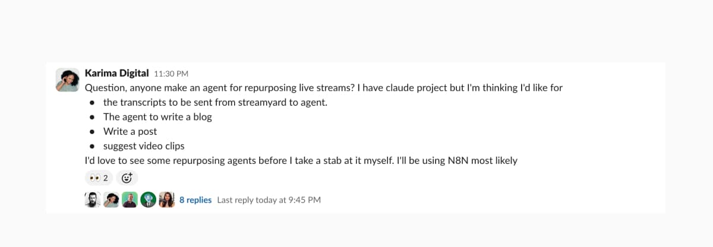Click the suggest video clips bullet item
The height and width of the screenshot is (247, 713).
click(x=144, y=146)
